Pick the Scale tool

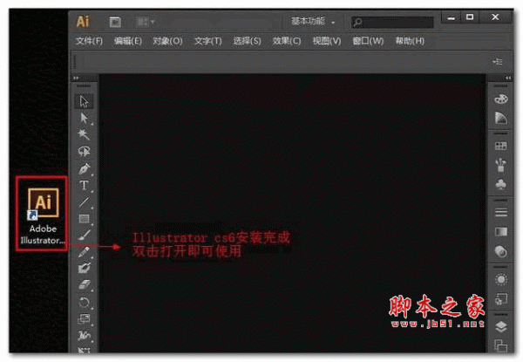point(84,319)
